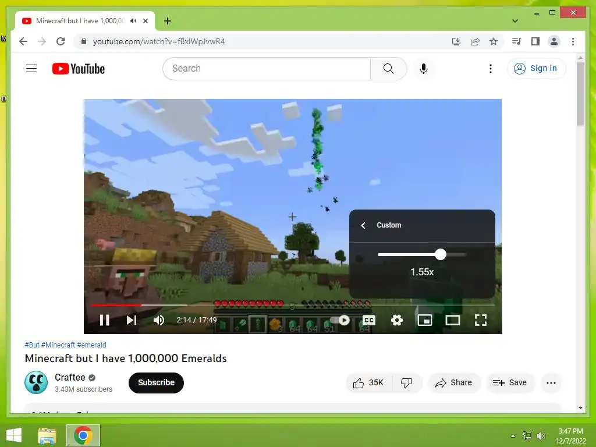The image size is (596, 447).
Task: Mute tab via speaker icon
Action: [133, 21]
